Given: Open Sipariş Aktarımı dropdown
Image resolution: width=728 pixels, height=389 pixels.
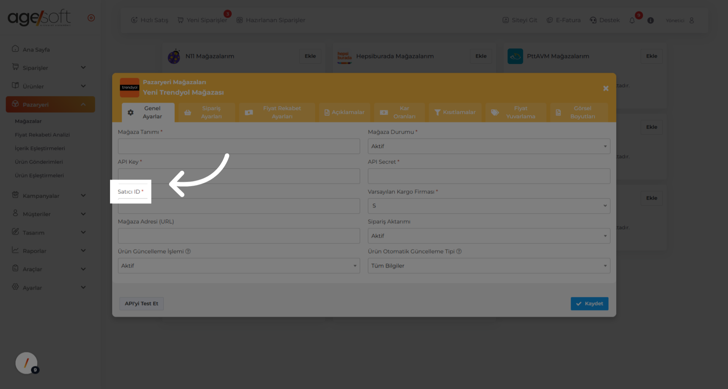Looking at the screenshot, I should (x=489, y=236).
